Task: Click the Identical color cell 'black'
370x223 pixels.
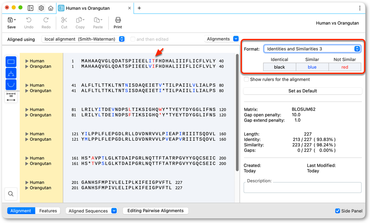Action: (x=279, y=67)
